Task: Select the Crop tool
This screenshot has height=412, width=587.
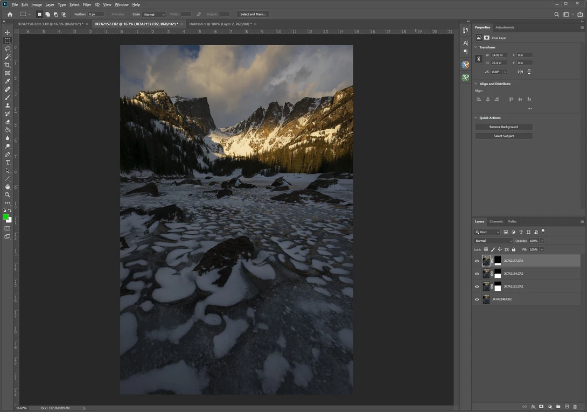Action: (x=8, y=65)
